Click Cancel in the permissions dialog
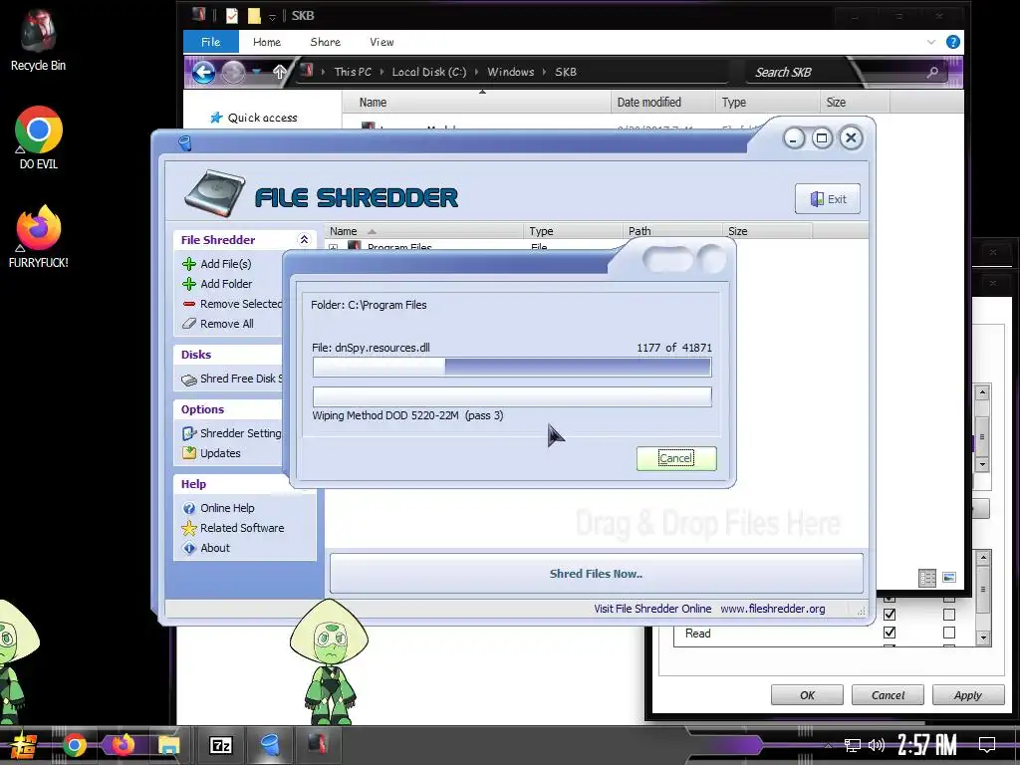 [x=888, y=695]
